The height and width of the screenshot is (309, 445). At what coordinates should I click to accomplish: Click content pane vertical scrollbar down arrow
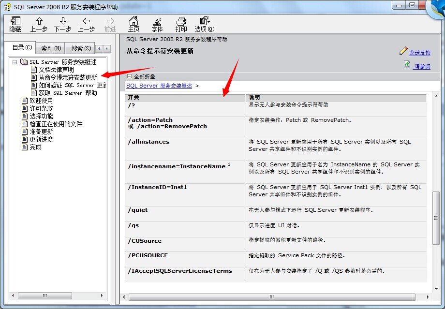[436, 289]
